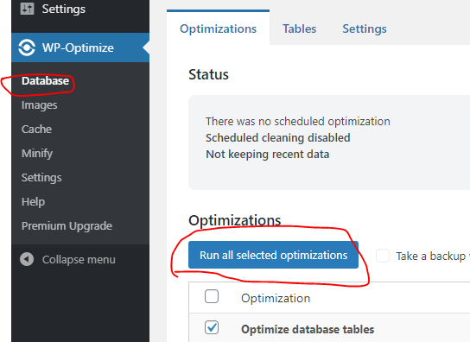Switch to the Tables tab

point(299,28)
